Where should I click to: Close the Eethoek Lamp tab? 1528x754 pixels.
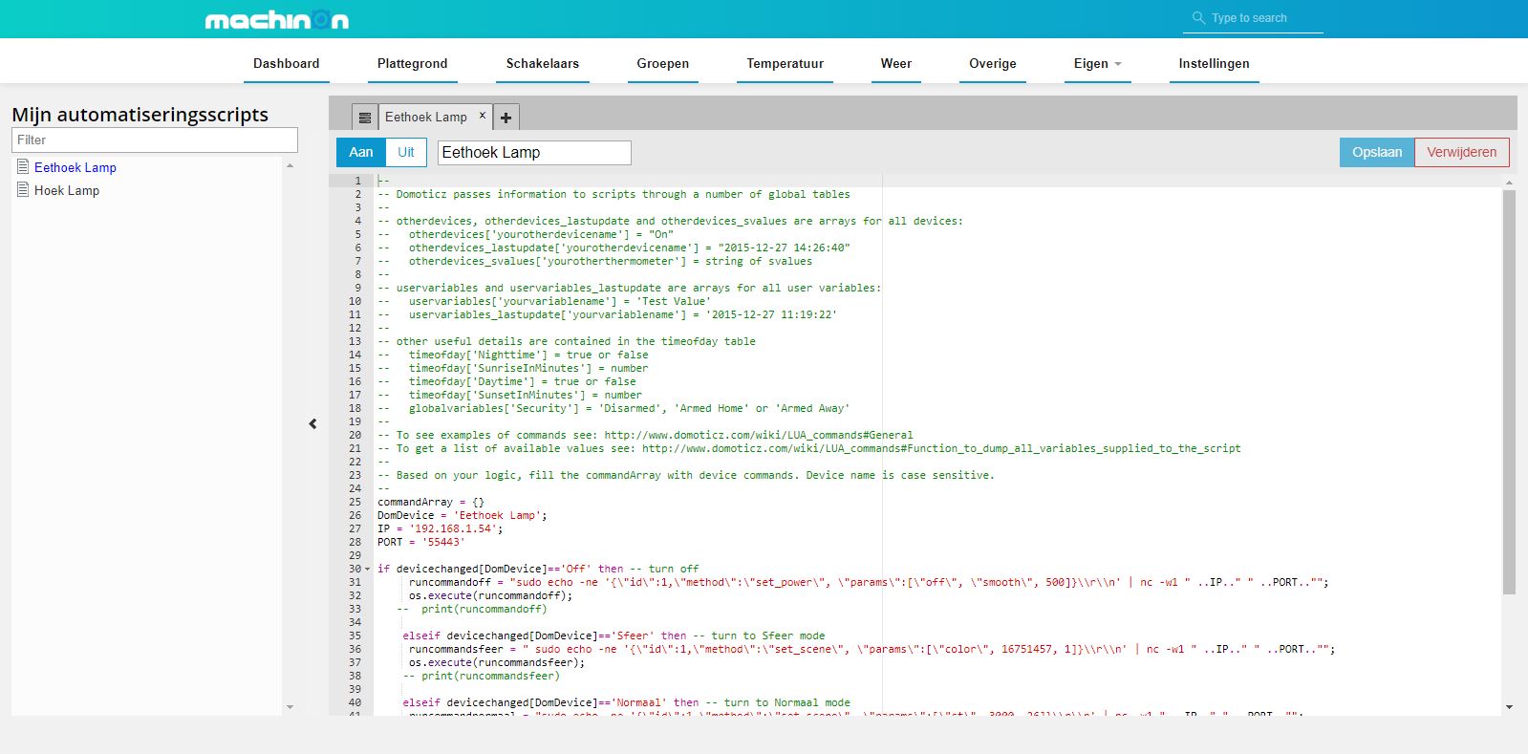tap(483, 116)
